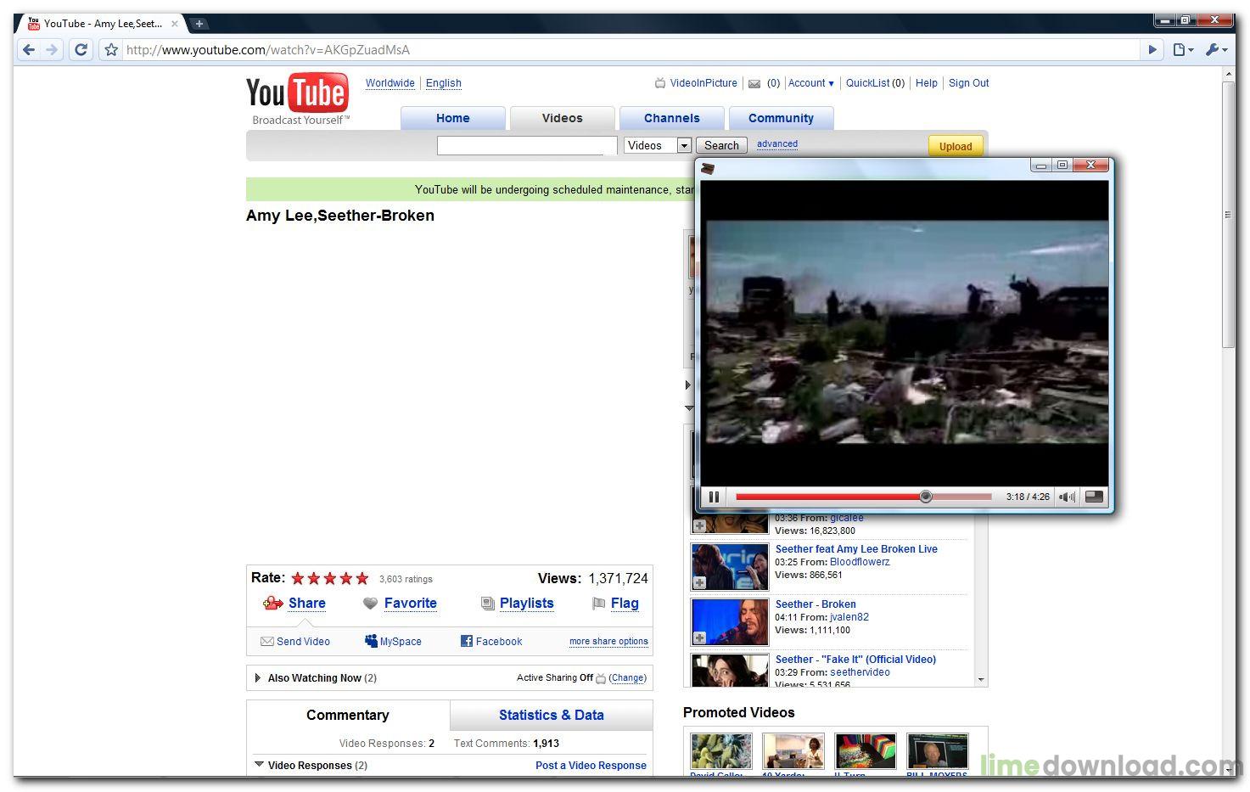Click the browser back arrow
The image size is (1250, 792).
pyautogui.click(x=29, y=50)
